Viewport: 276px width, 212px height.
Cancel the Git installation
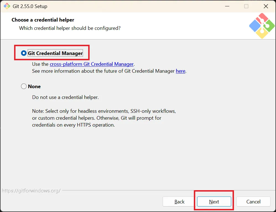click(x=253, y=201)
